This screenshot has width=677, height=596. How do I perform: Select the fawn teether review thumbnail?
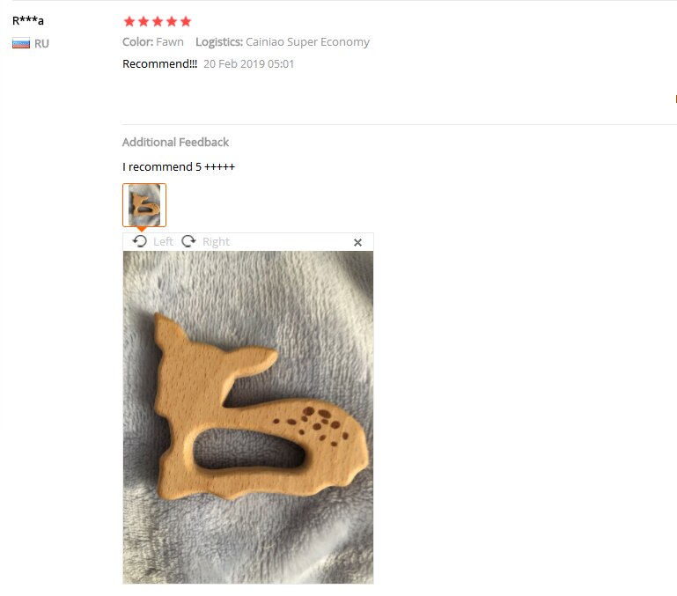point(144,205)
